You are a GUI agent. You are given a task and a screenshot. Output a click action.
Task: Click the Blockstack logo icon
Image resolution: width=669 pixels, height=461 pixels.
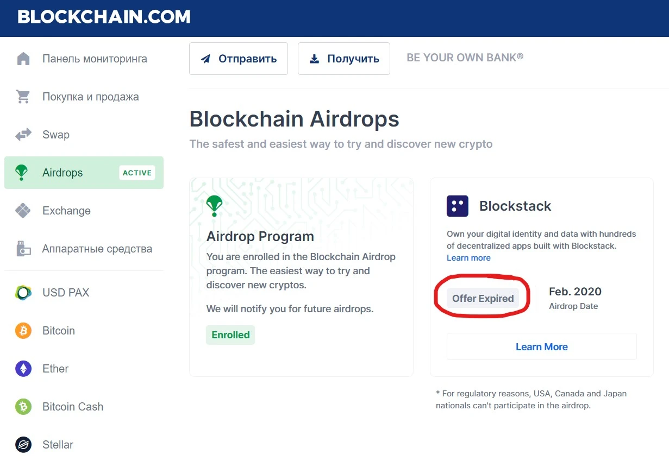coord(458,206)
